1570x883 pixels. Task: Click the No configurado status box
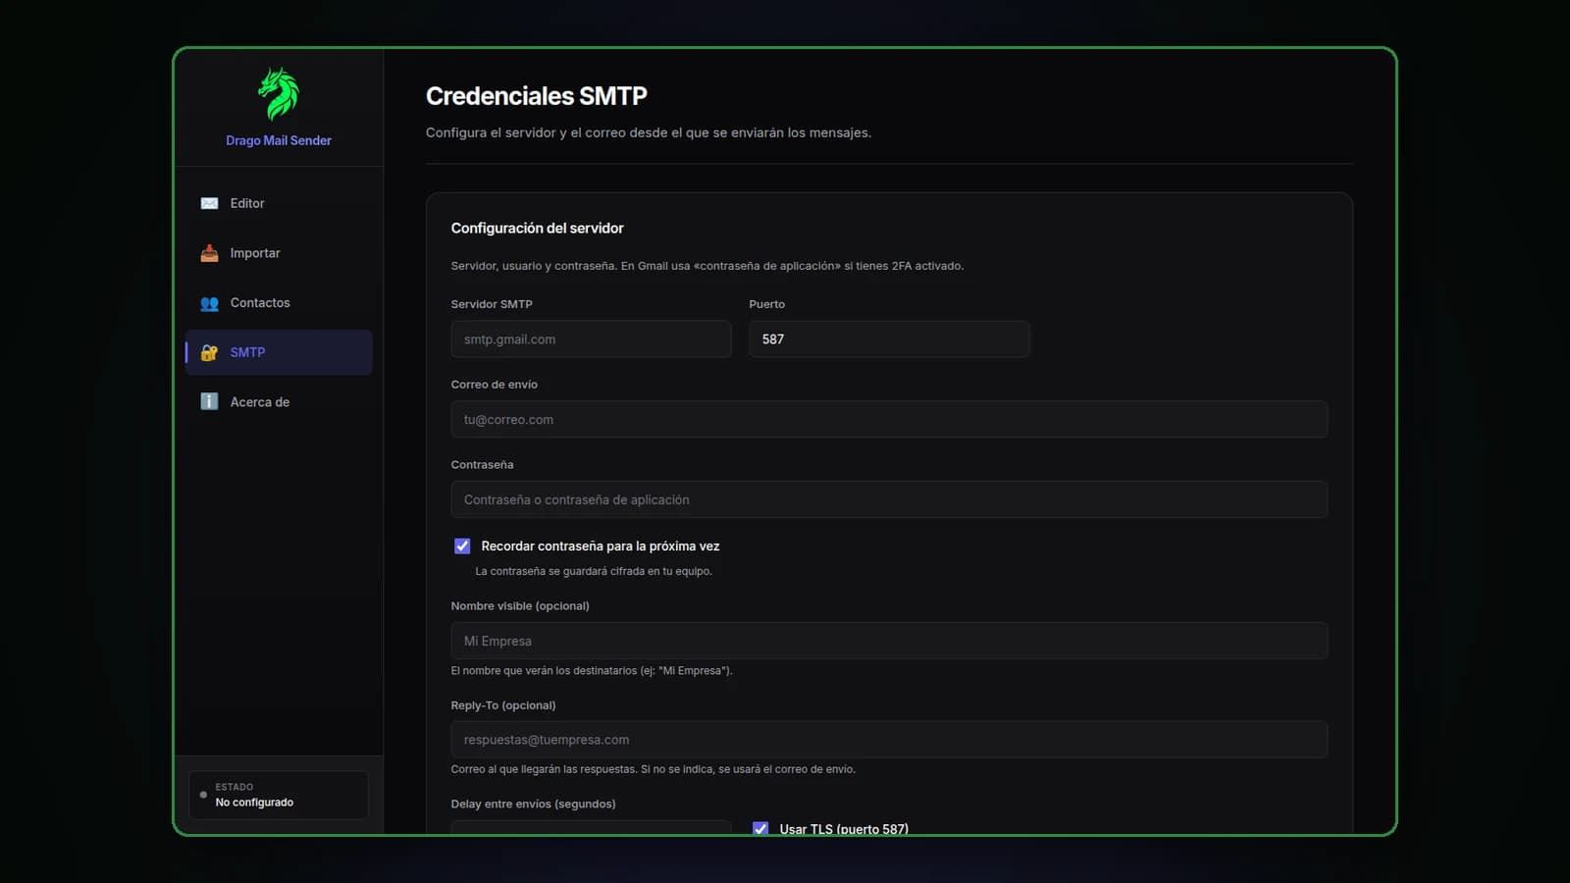(x=279, y=795)
